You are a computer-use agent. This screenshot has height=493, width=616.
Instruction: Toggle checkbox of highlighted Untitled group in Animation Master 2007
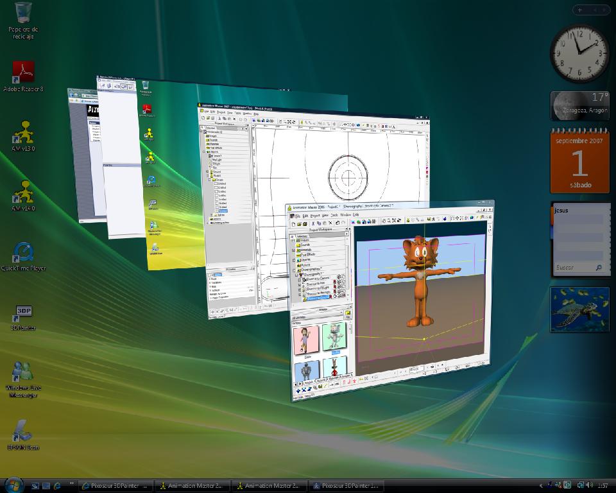(x=217, y=211)
